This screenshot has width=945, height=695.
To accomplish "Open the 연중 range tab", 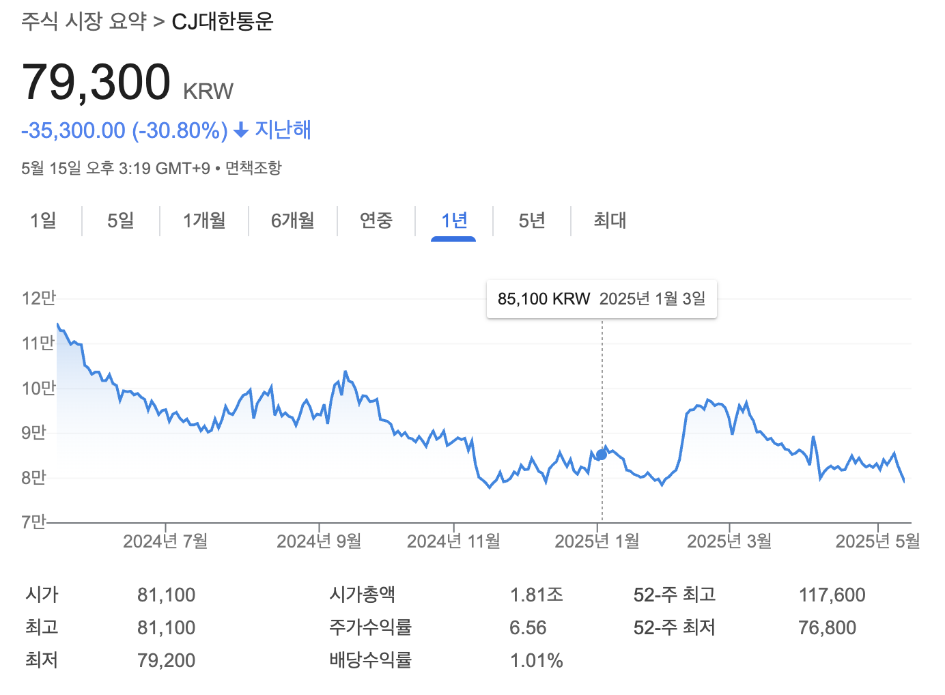I will click(376, 221).
